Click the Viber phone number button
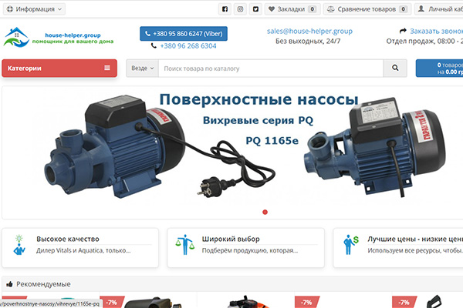Screen dimensions: 463x308 point(178,34)
